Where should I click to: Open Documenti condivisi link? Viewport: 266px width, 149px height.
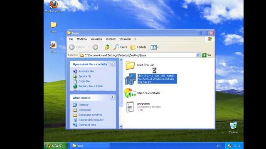(90, 115)
